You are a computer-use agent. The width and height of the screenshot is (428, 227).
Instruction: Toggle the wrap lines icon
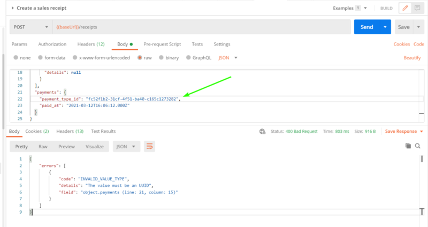150,146
